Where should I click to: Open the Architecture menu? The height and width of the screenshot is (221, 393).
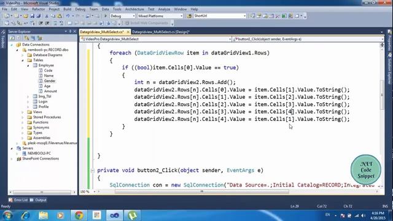[x=134, y=9]
